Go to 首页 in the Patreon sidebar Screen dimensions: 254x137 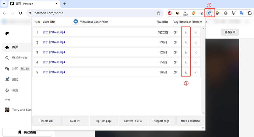tap(17, 47)
